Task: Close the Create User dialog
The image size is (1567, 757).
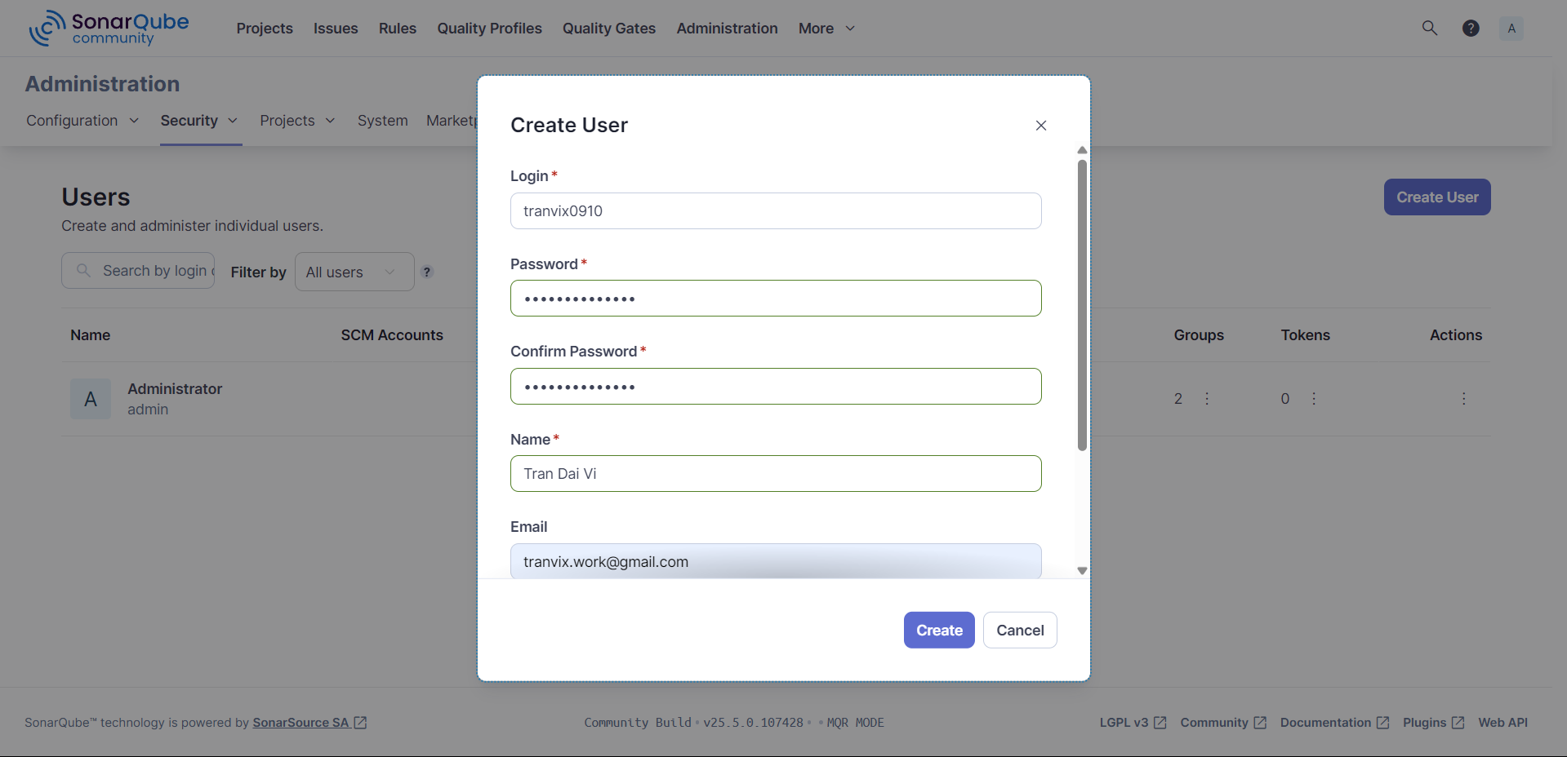Action: point(1040,125)
